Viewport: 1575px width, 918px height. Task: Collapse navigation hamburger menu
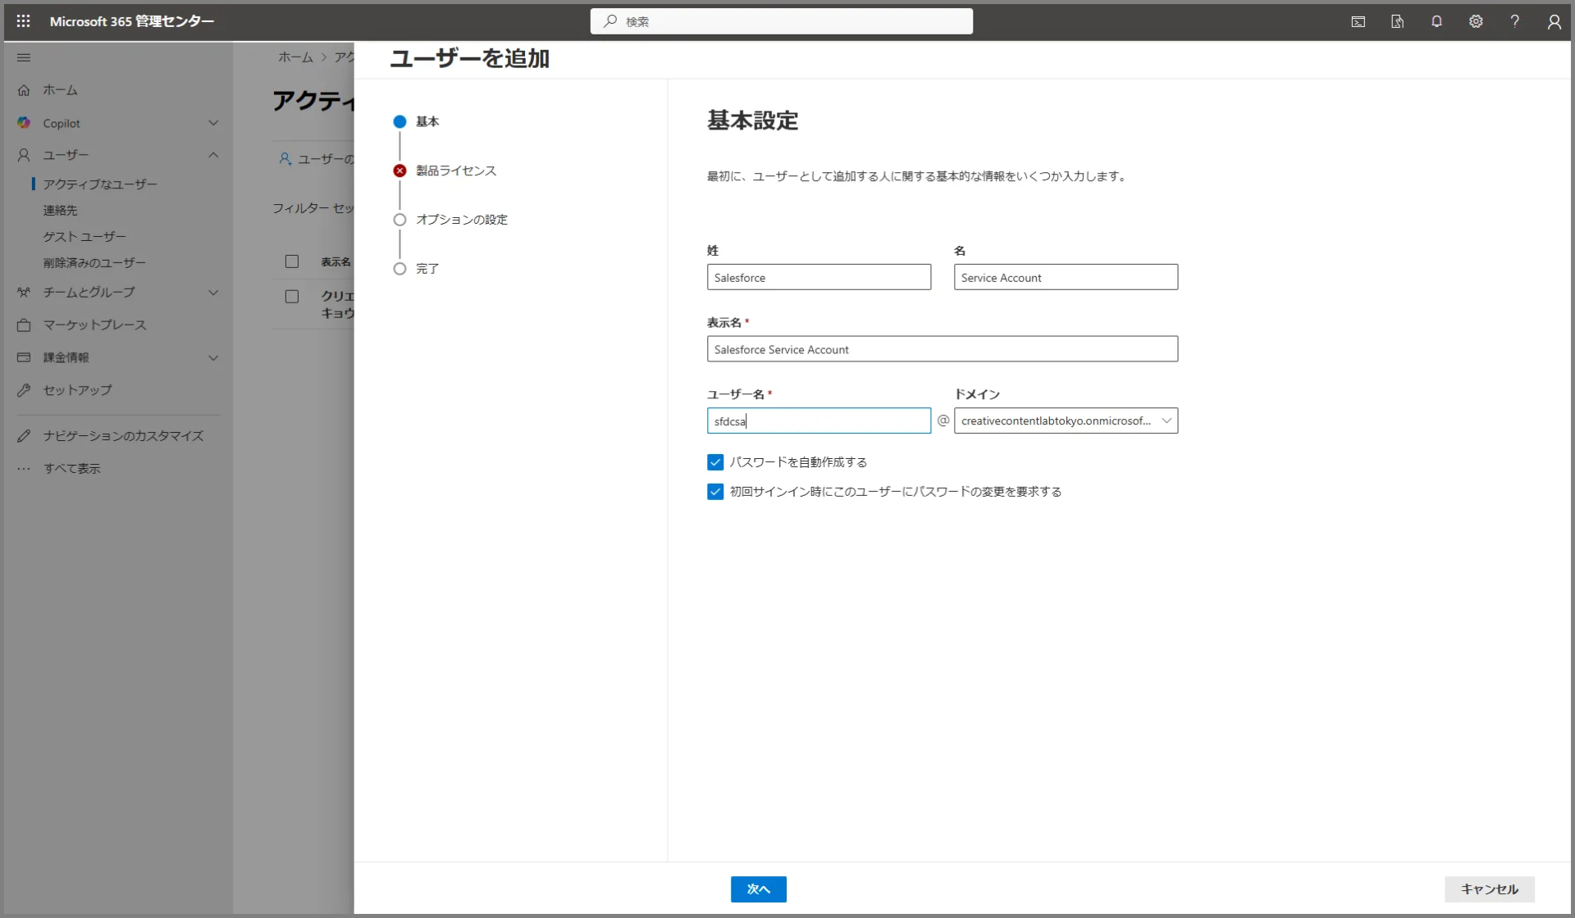(24, 57)
